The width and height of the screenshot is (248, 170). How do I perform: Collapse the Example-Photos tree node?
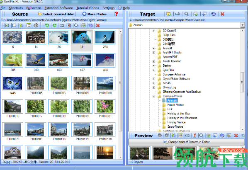pyautogui.click(x=154, y=96)
